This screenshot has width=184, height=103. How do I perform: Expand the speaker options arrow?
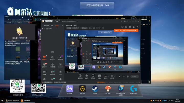(115, 76)
